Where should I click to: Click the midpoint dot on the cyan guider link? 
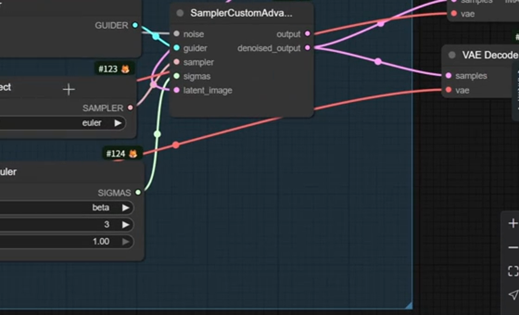(x=156, y=36)
